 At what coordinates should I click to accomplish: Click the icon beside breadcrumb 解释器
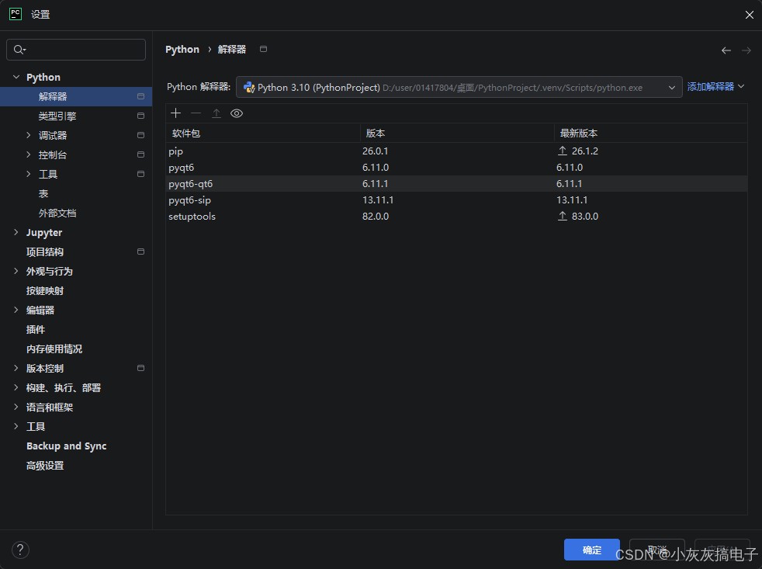tap(263, 49)
